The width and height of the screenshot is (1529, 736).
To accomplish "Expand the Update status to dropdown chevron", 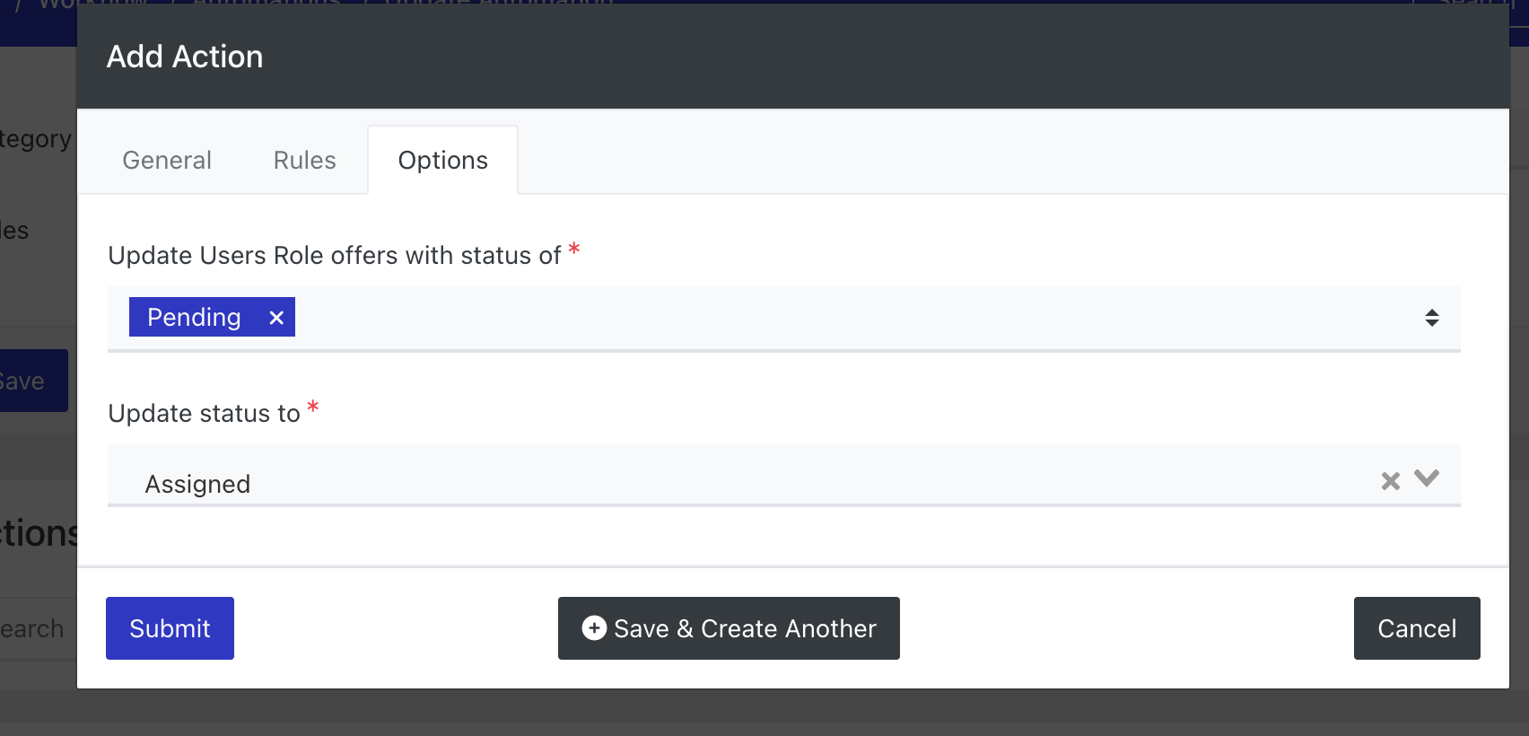I will point(1427,478).
